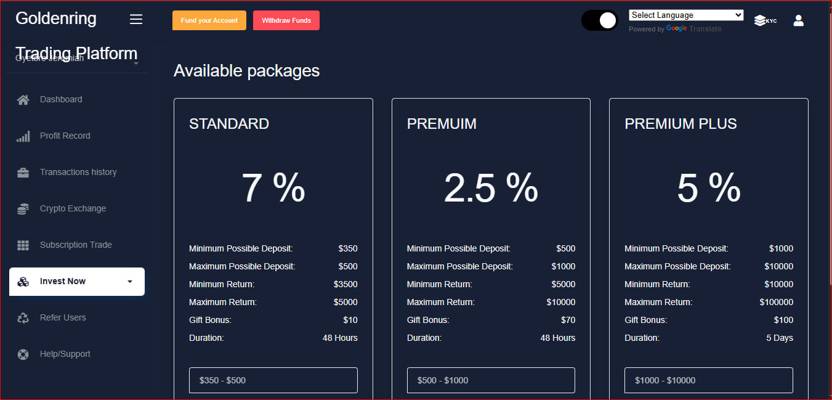This screenshot has width=832, height=400.
Task: Click the Fund your Account button
Action: pos(209,20)
